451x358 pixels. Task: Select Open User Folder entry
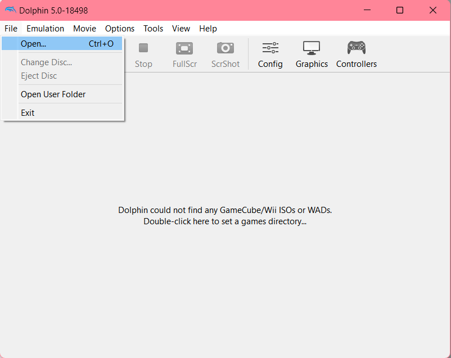coord(62,94)
